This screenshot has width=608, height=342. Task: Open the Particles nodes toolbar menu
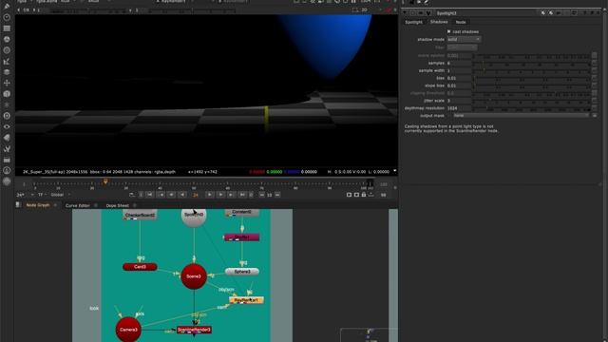coord(7,104)
